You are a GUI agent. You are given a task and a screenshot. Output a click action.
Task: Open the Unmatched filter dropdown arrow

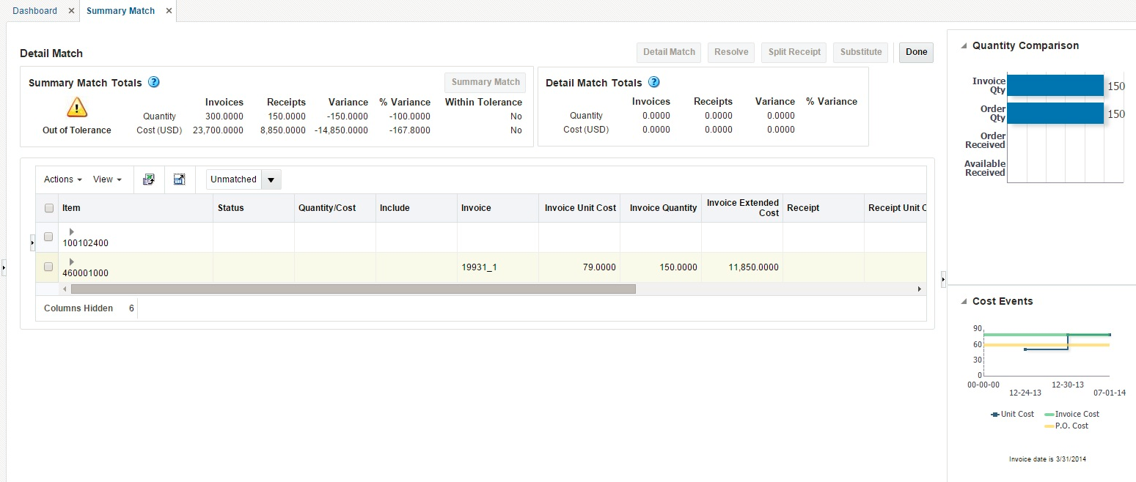[271, 179]
